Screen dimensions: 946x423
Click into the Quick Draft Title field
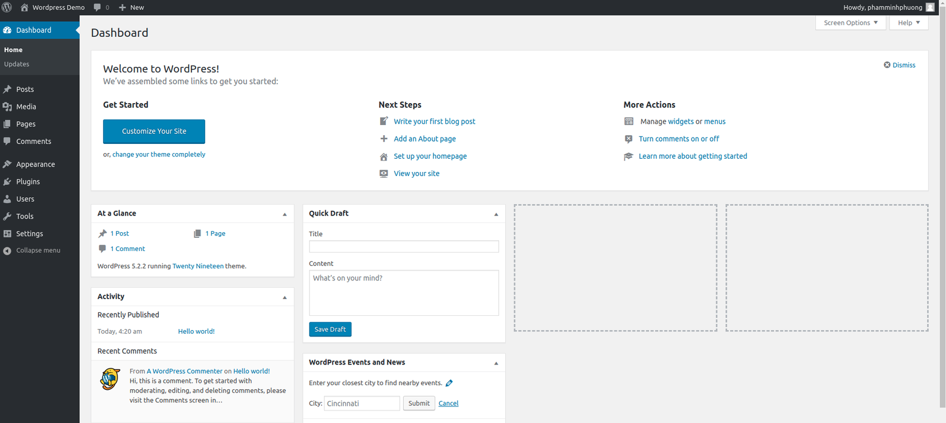point(404,246)
